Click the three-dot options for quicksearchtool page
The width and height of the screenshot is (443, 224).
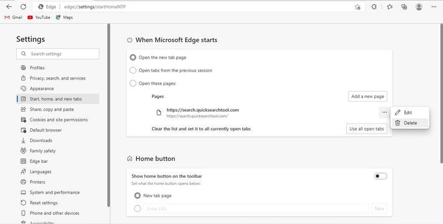coord(384,112)
